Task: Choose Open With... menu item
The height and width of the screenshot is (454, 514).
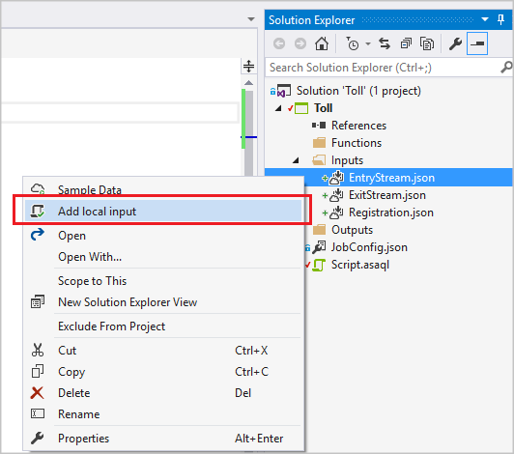Action: coord(163,257)
